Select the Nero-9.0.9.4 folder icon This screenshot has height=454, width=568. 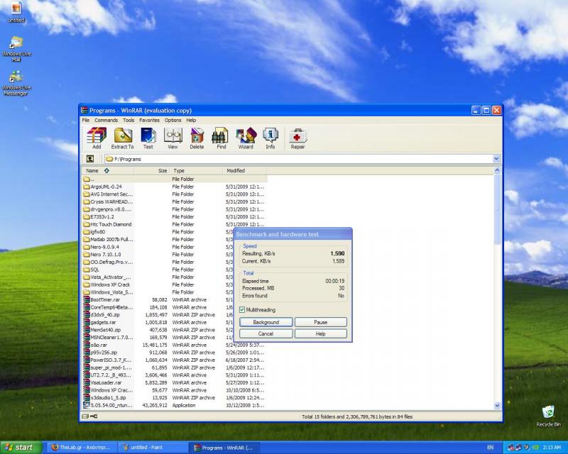pos(86,247)
